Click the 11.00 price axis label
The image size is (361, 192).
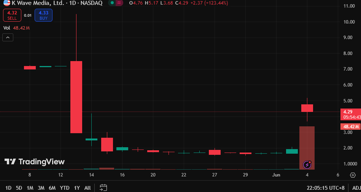point(349,6)
